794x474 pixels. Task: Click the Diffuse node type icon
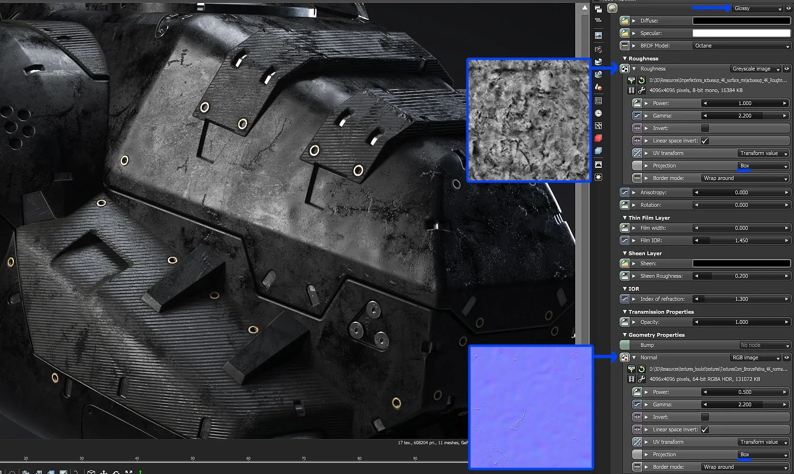(624, 21)
